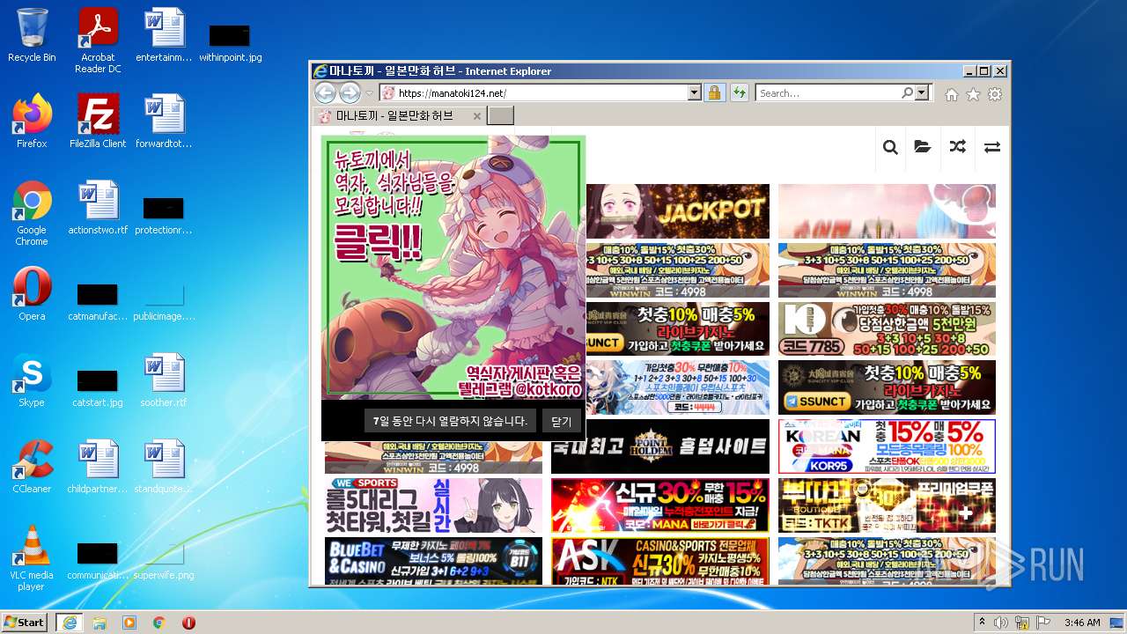The width and height of the screenshot is (1127, 634).
Task: Refresh the page in Internet Explorer
Action: 739,93
